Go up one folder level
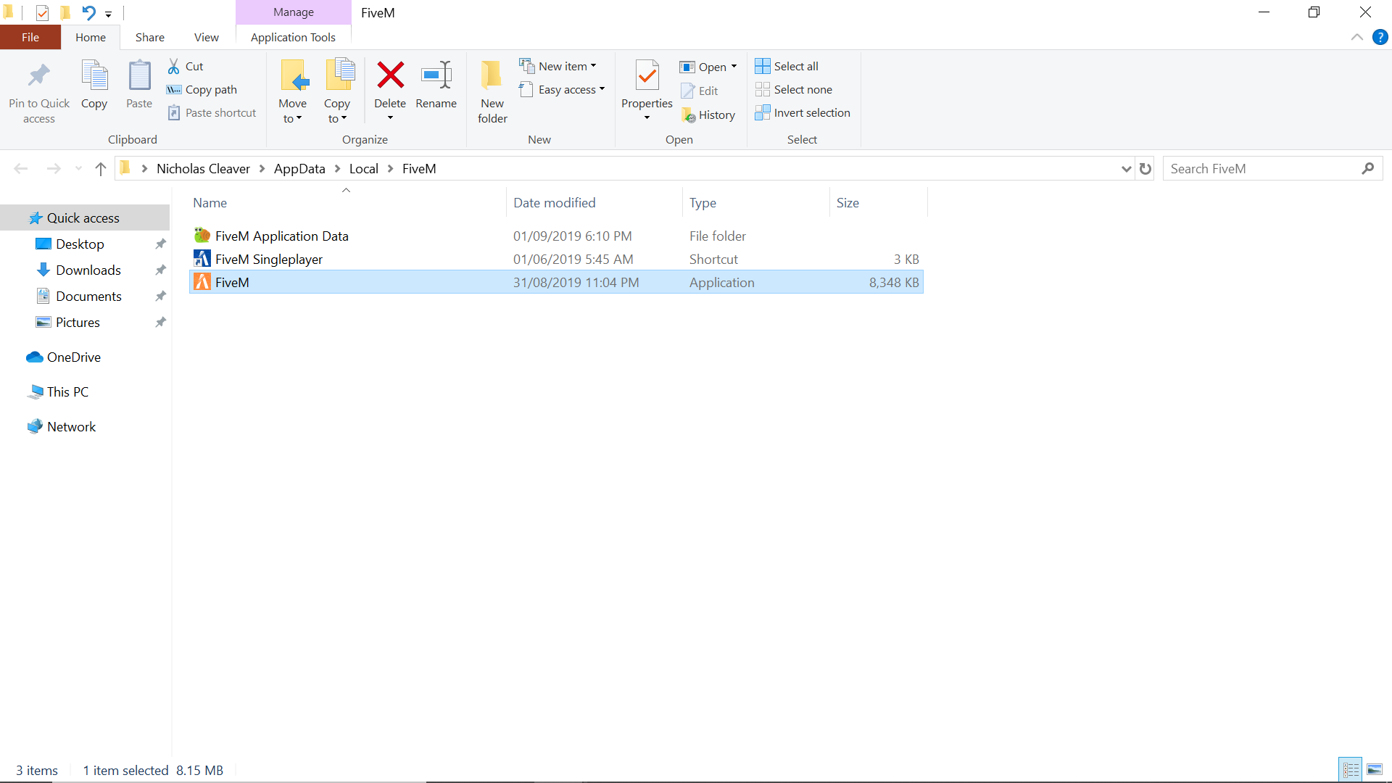 [101, 169]
